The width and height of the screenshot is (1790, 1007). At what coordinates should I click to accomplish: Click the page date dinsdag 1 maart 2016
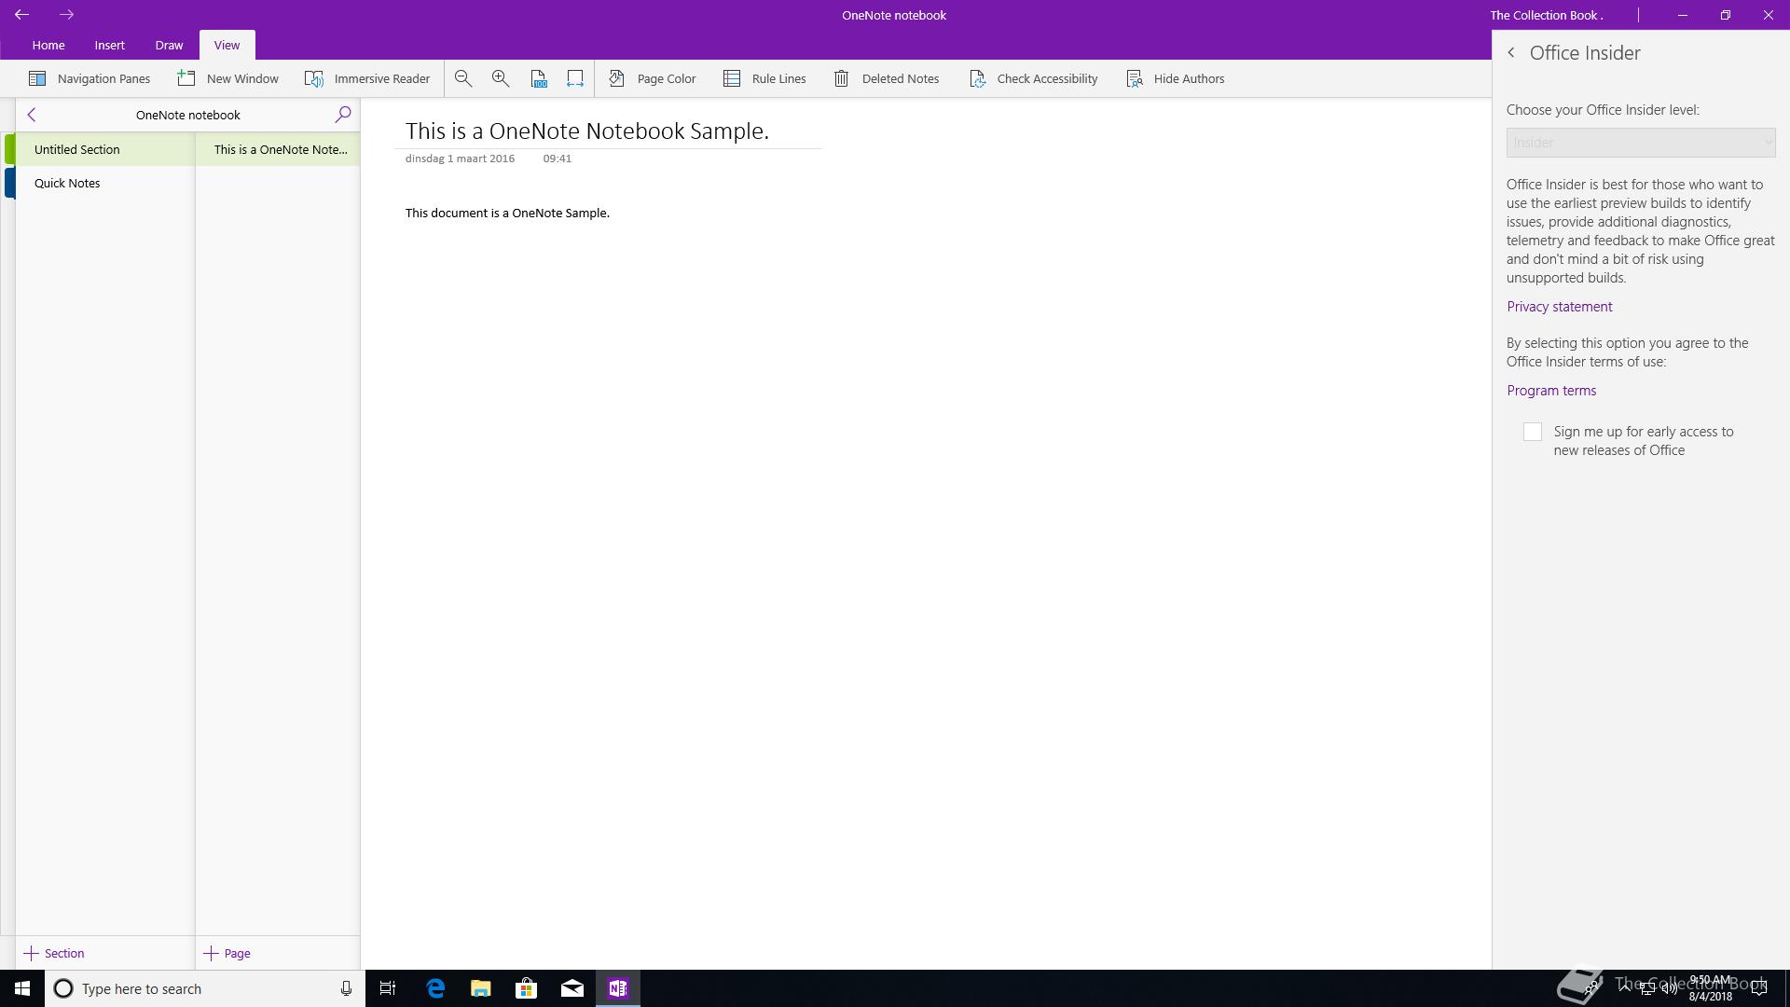[460, 159]
